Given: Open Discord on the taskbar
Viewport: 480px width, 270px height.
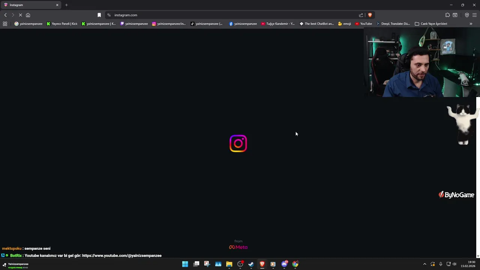Looking at the screenshot, I should click(x=284, y=264).
